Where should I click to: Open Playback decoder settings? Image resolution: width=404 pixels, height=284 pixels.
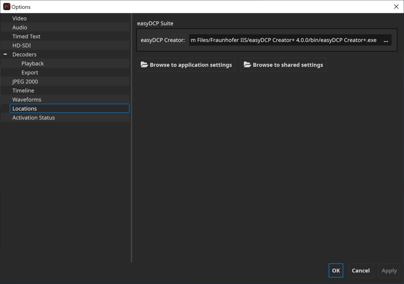(32, 63)
